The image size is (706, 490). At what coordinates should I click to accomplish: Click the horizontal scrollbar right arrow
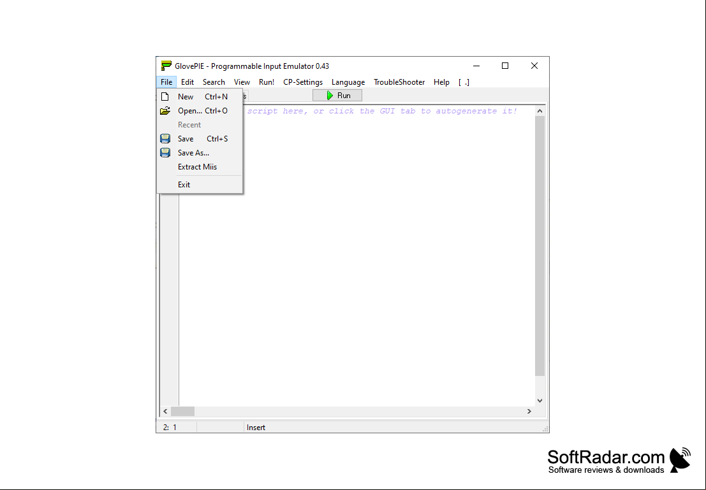tap(529, 411)
